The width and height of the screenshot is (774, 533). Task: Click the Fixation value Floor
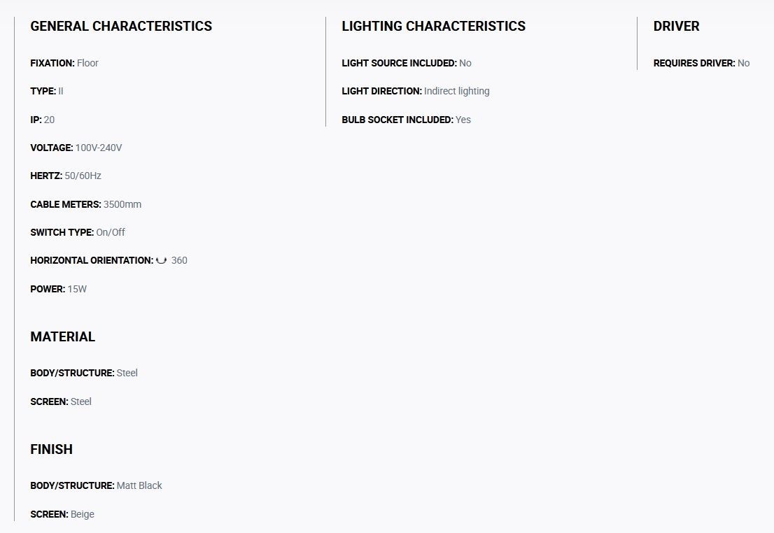pos(87,63)
